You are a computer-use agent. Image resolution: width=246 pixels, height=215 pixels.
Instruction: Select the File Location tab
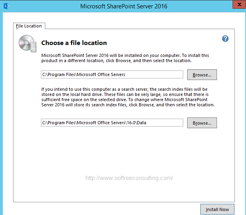(x=29, y=26)
